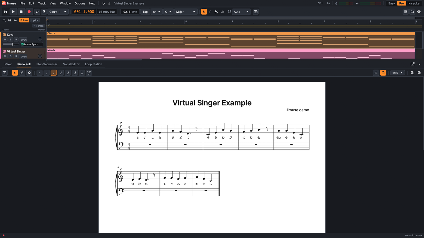Zoom in the arrangement timeline
Image resolution: width=424 pixels, height=238 pixels.
click(x=10, y=20)
